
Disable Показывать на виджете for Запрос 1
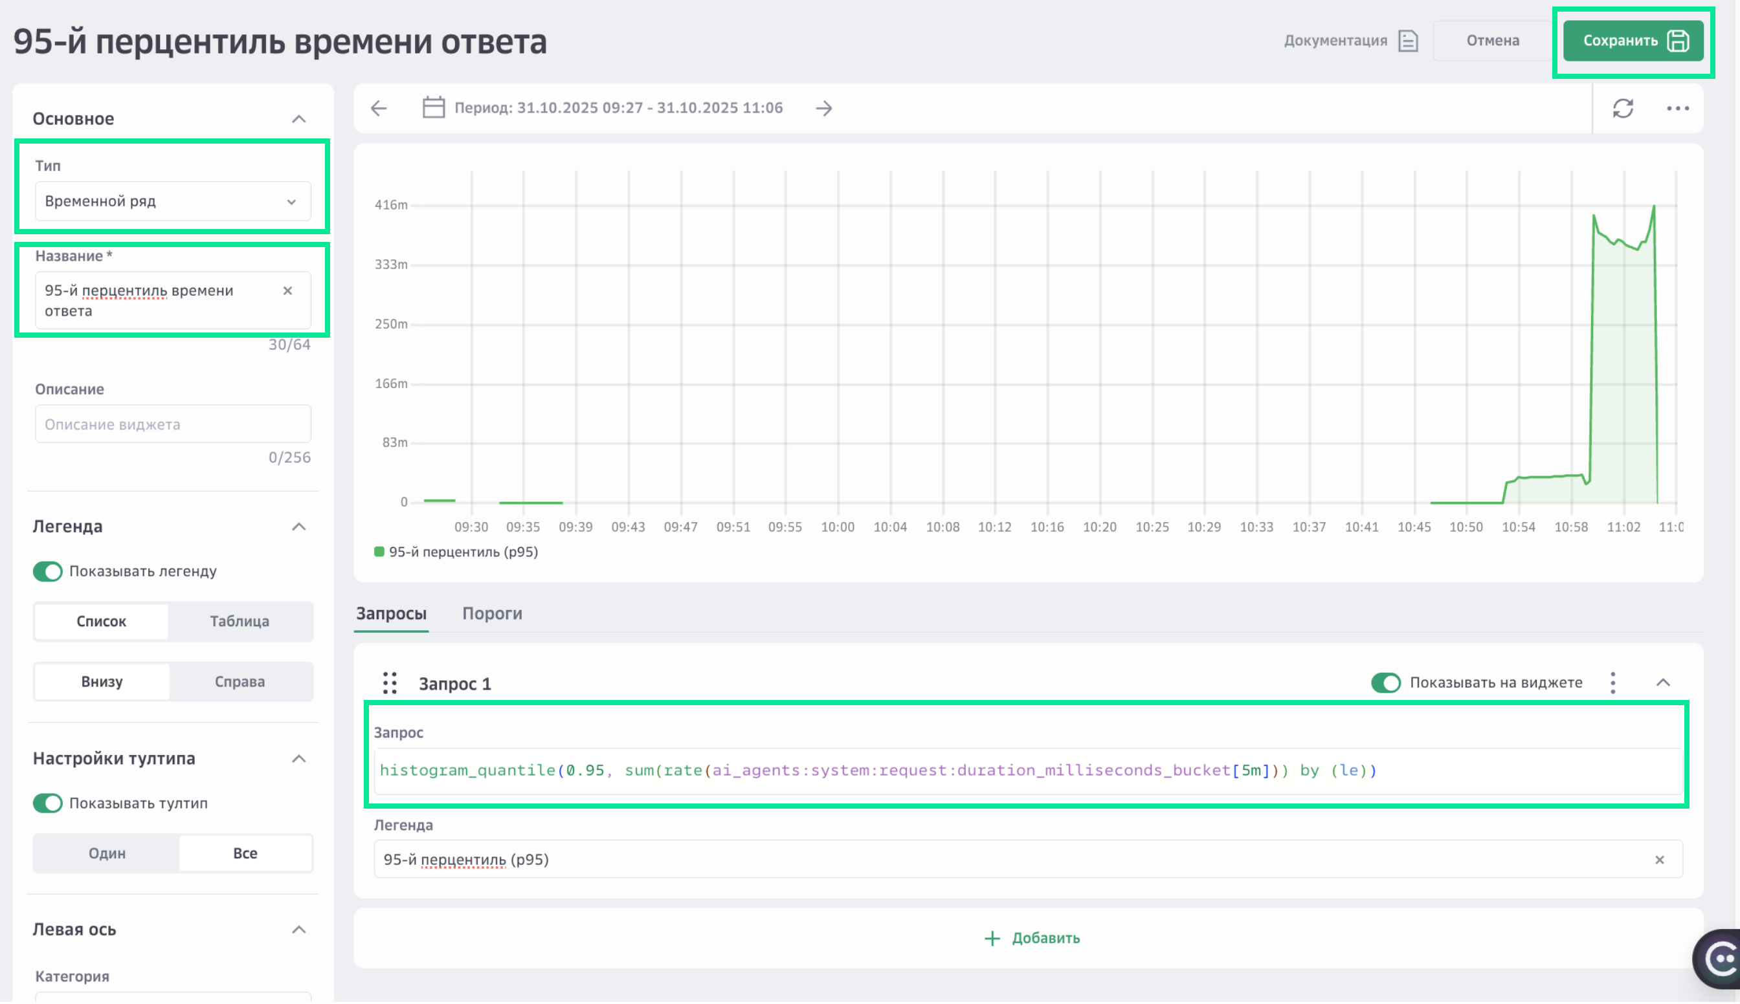point(1386,682)
